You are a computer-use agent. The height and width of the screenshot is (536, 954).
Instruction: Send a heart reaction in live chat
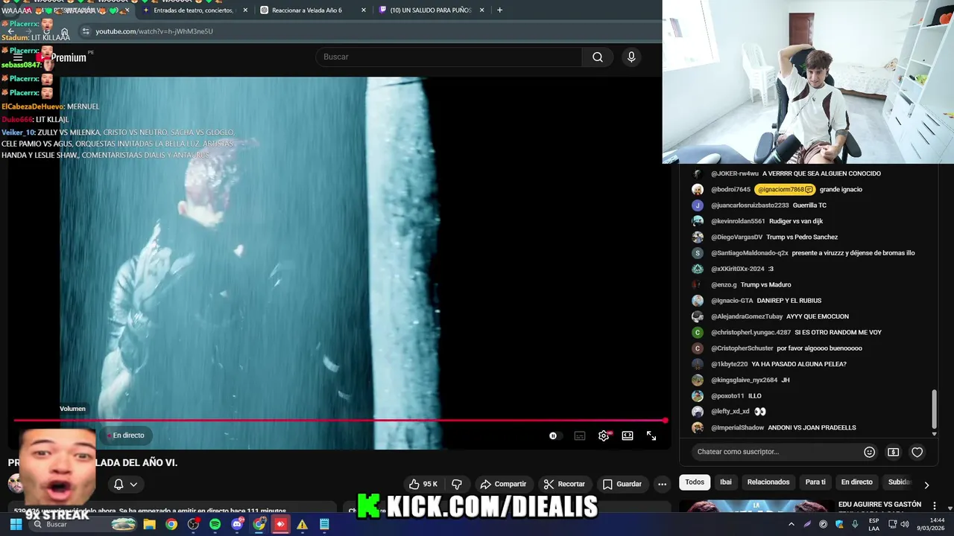[917, 452]
